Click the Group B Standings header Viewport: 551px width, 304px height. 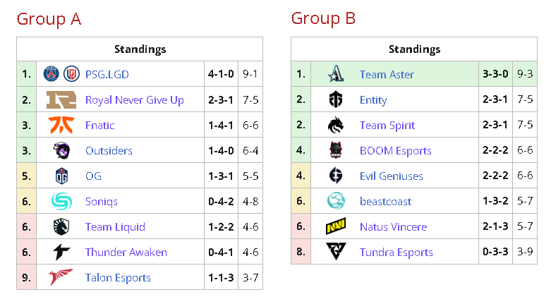point(414,49)
